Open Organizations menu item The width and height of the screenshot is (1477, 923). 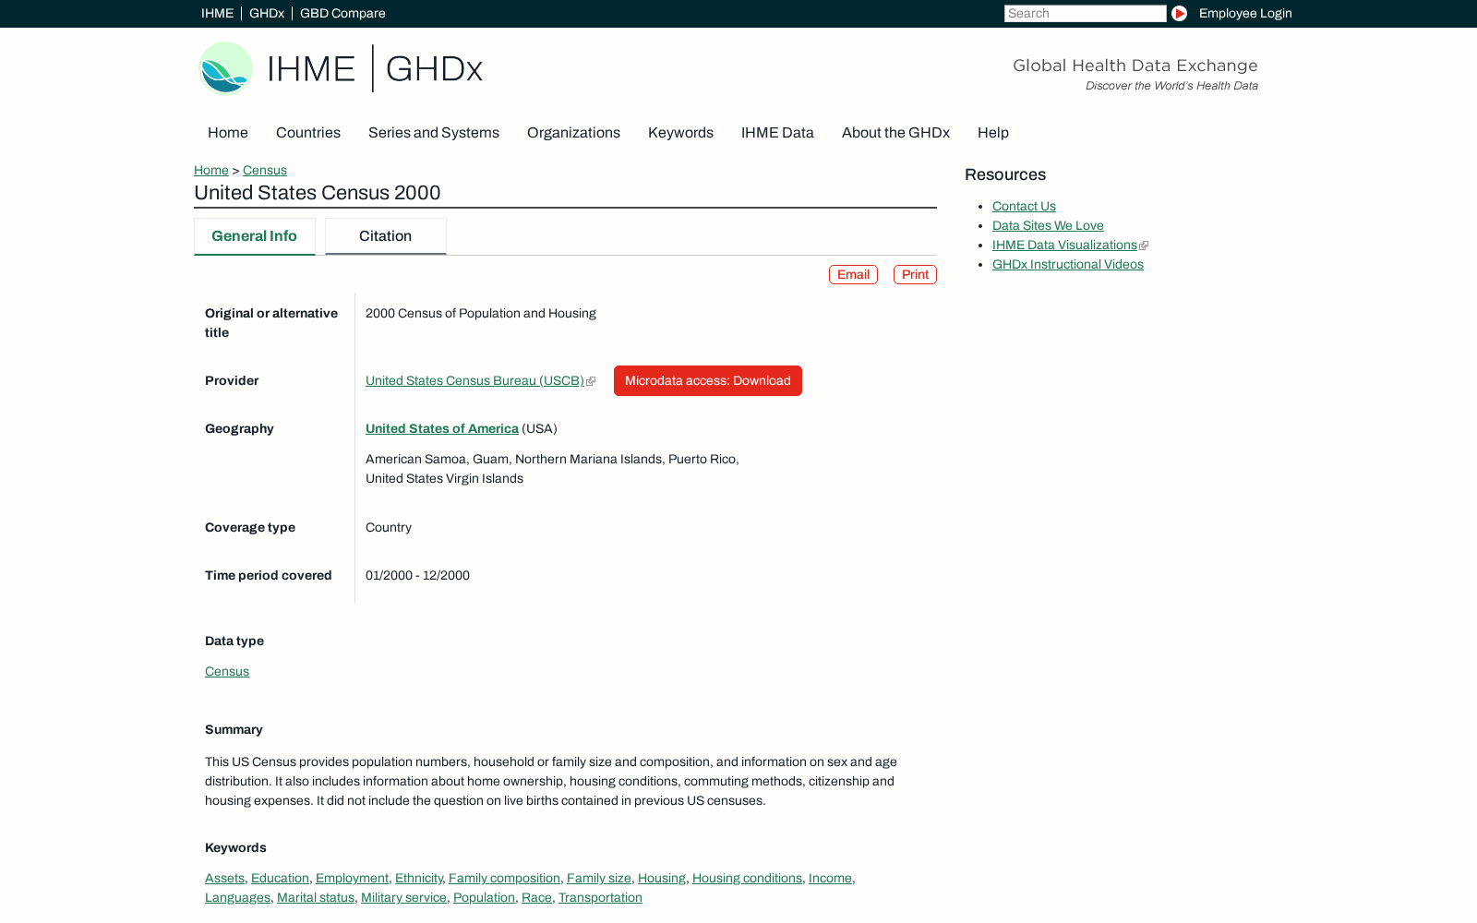(573, 133)
